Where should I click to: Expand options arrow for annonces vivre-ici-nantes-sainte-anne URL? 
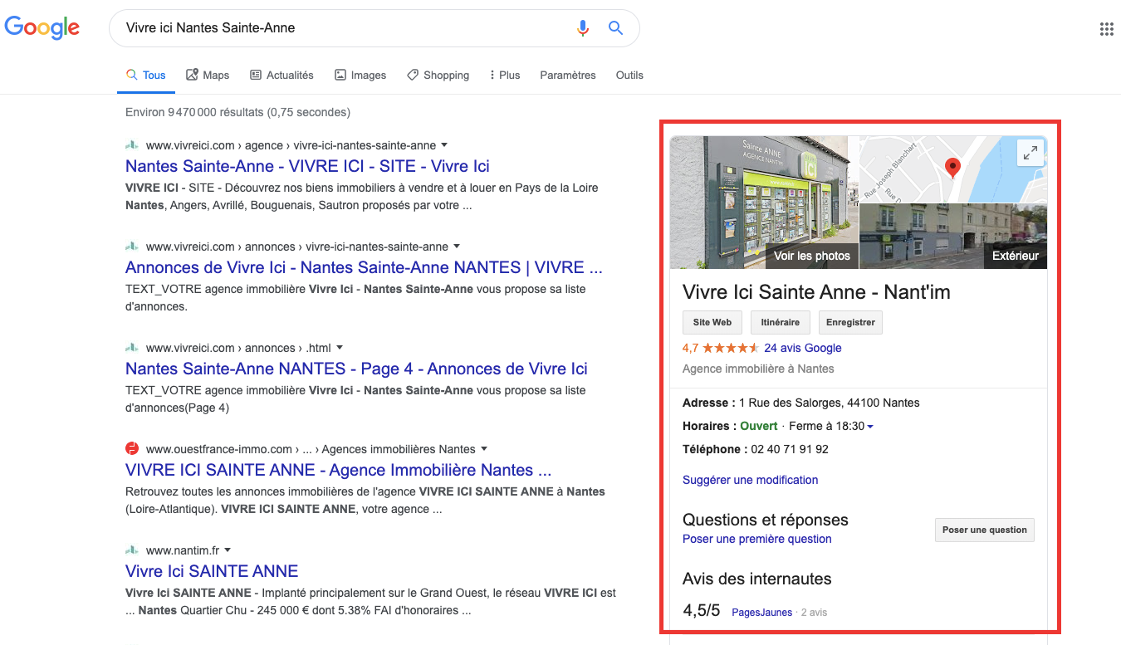pos(457,246)
